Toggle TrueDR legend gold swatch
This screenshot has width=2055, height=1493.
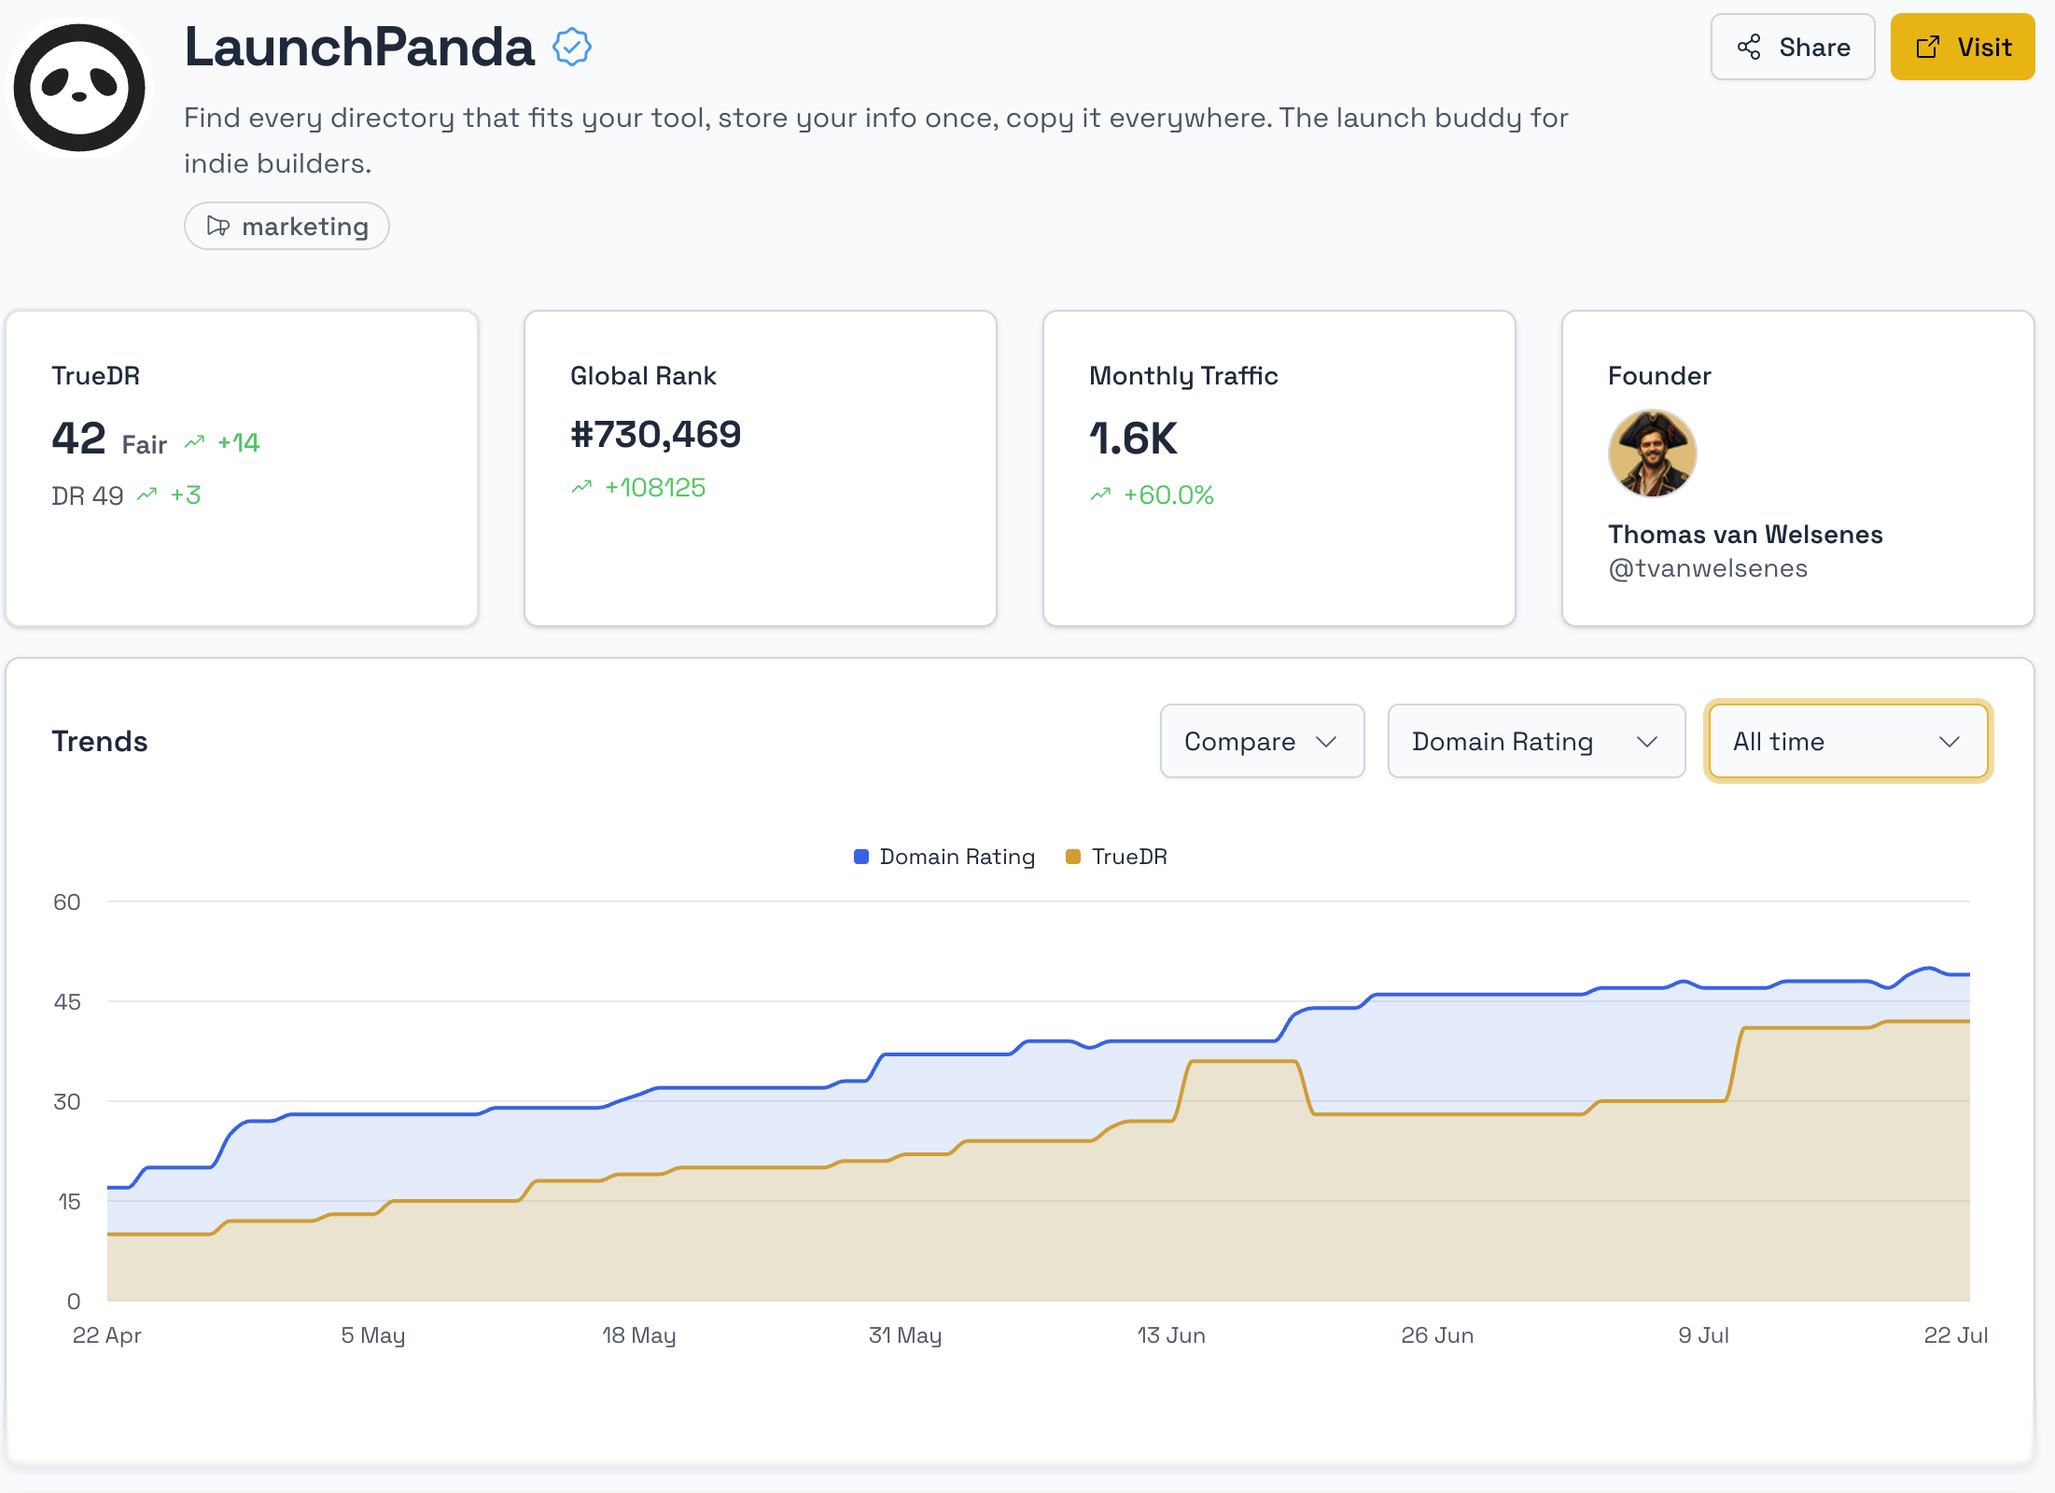pos(1073,857)
